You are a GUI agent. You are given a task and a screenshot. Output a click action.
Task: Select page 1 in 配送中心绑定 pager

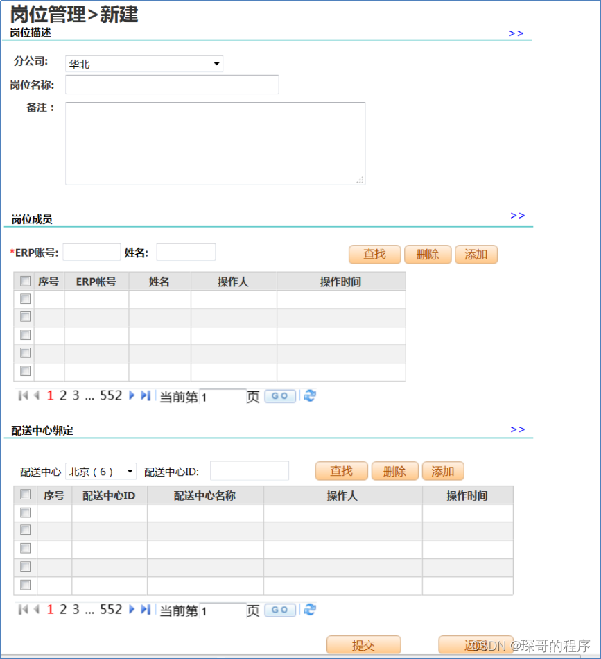[51, 610]
